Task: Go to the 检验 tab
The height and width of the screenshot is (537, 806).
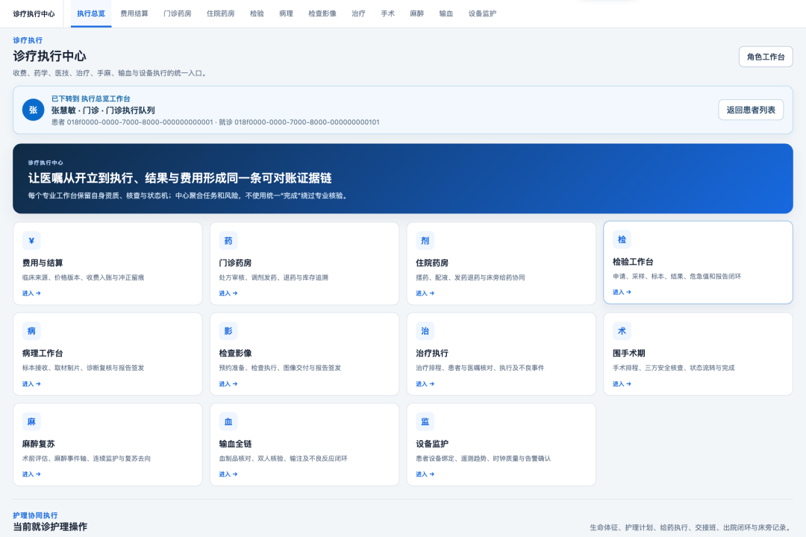Action: point(257,13)
